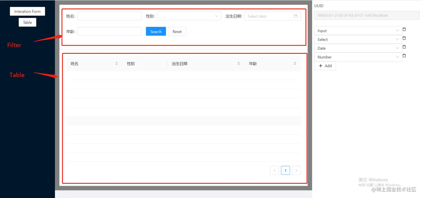Delete the Input field row

coord(404,29)
